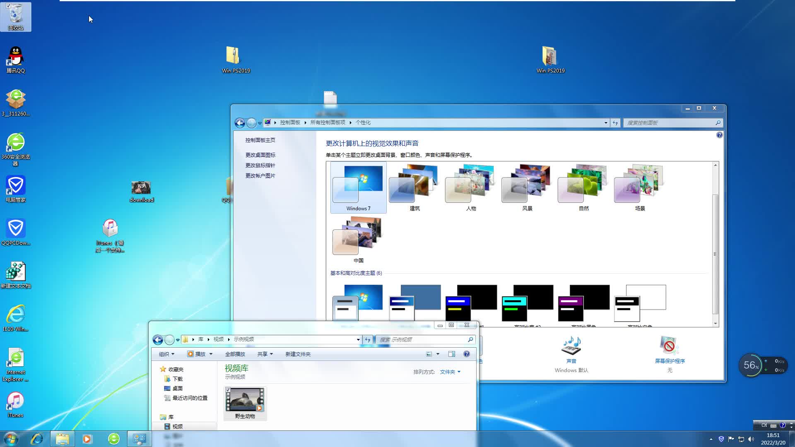
Task: Open the 回收站 (Recycle Bin)
Action: point(16,17)
